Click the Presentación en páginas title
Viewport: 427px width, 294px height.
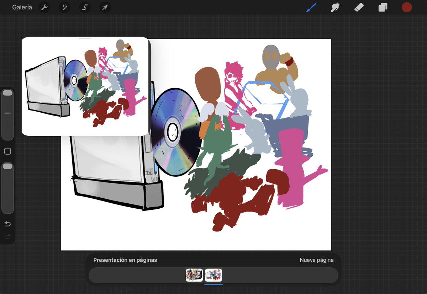[x=125, y=260]
